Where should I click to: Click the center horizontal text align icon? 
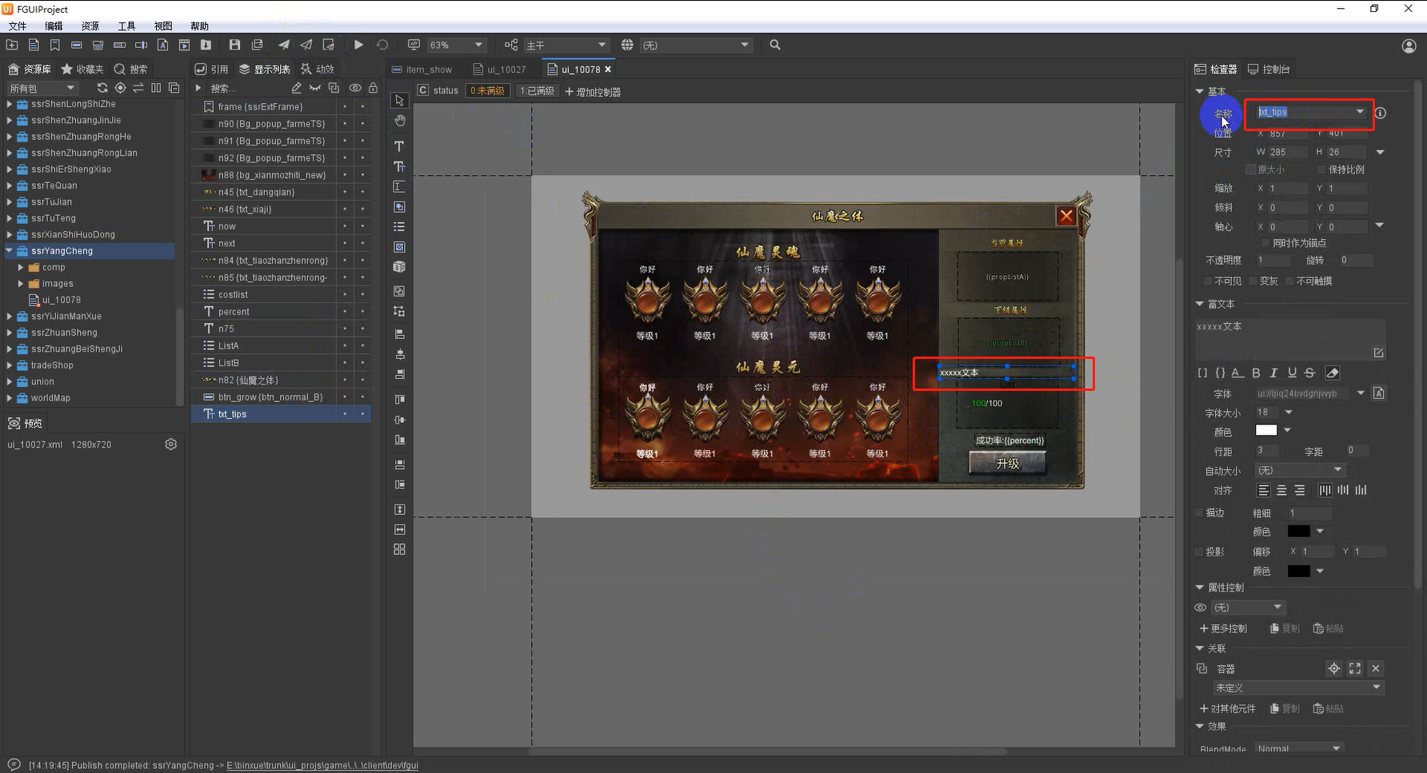point(1281,490)
